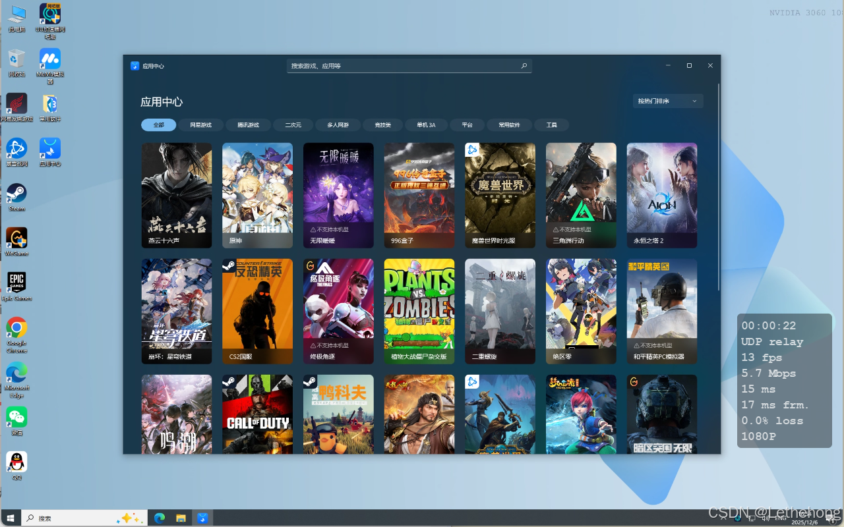Launch the MuMu模拟器 desktop shortcut

coord(50,65)
